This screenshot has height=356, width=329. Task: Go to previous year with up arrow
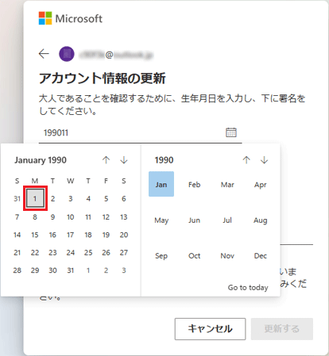(x=246, y=160)
